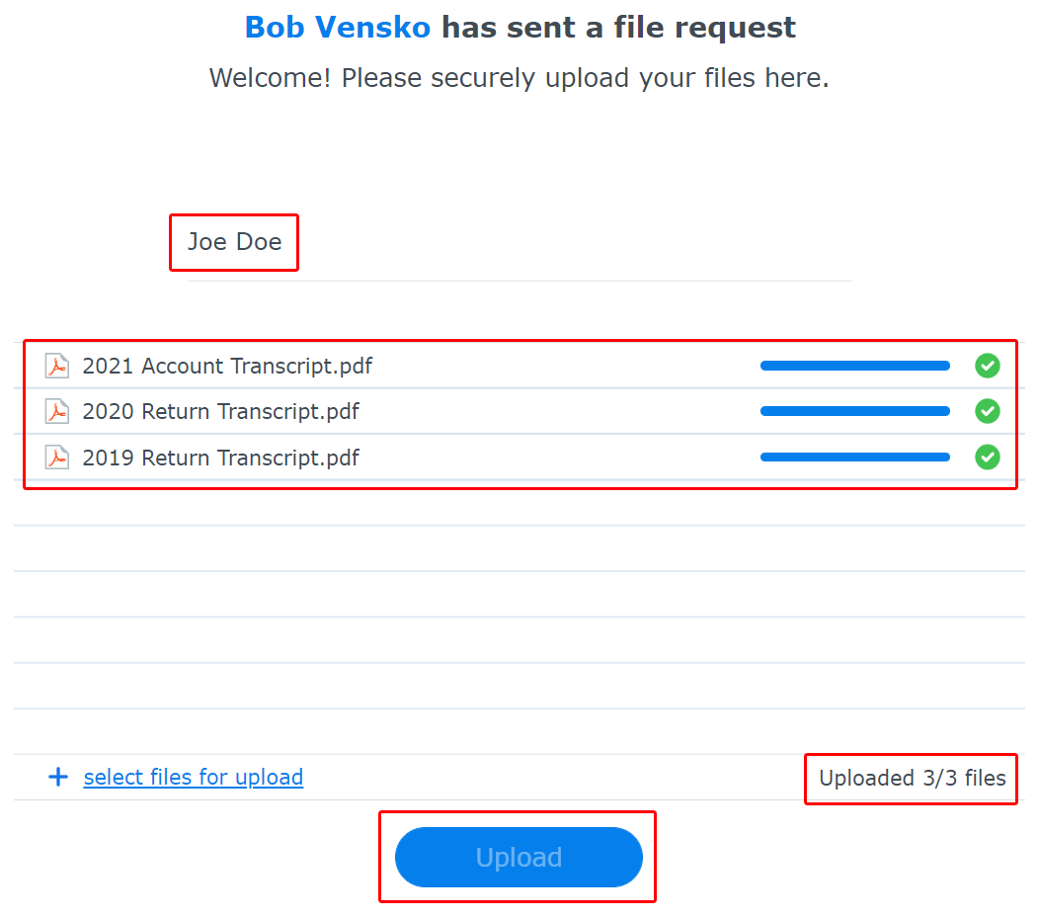This screenshot has height=918, width=1039.
Task: Click the Bob Venko sender name
Action: click(338, 28)
